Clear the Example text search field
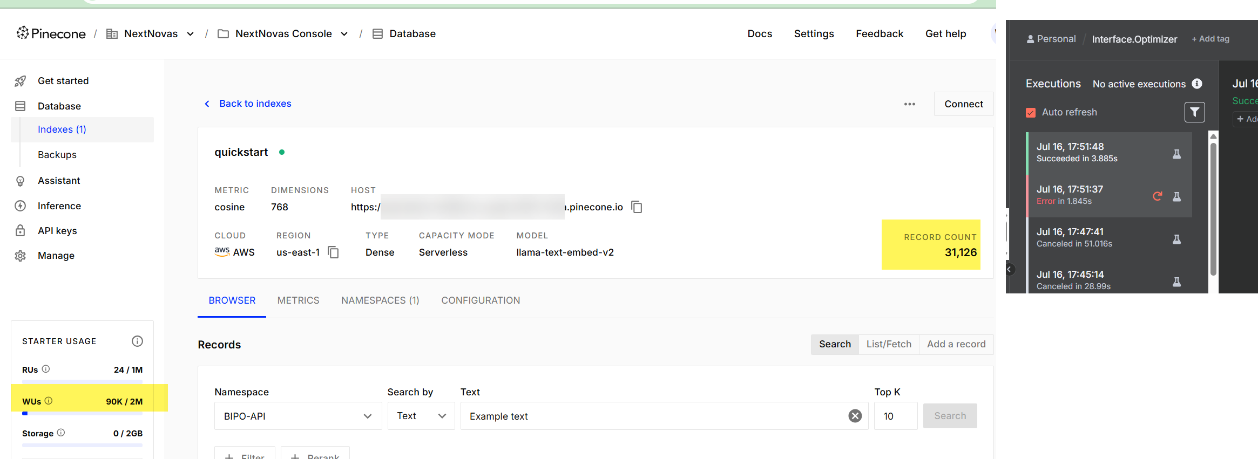This screenshot has height=459, width=1258. (x=855, y=416)
